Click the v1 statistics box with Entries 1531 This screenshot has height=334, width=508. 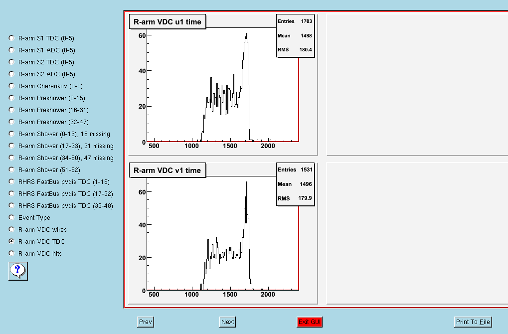[296, 184]
